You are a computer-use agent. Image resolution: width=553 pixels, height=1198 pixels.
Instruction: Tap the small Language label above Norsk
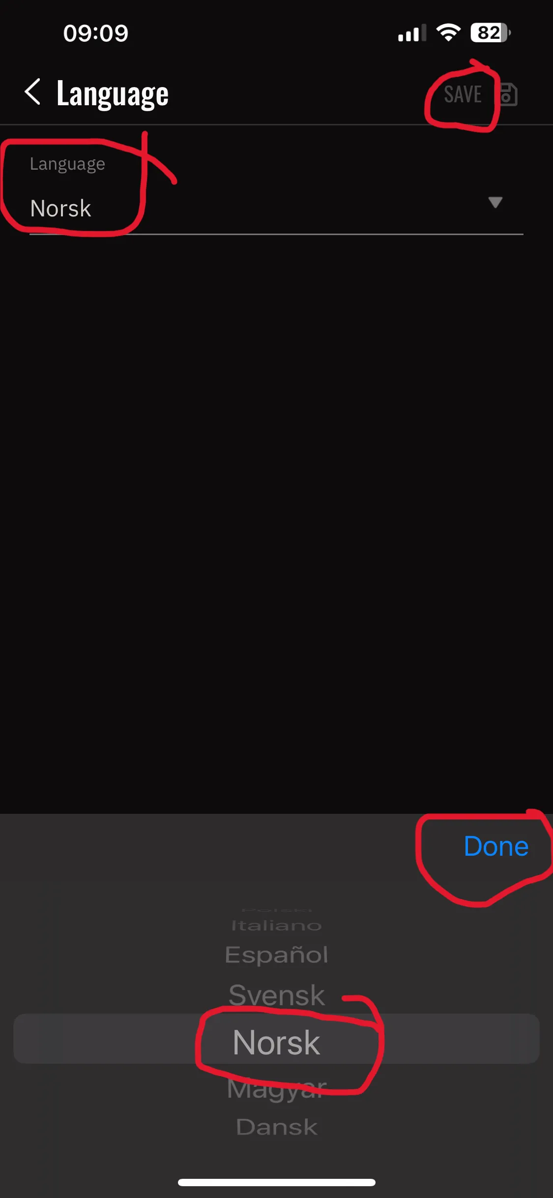67,164
